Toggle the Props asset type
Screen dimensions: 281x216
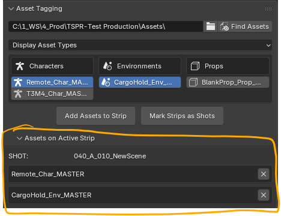click(x=228, y=66)
